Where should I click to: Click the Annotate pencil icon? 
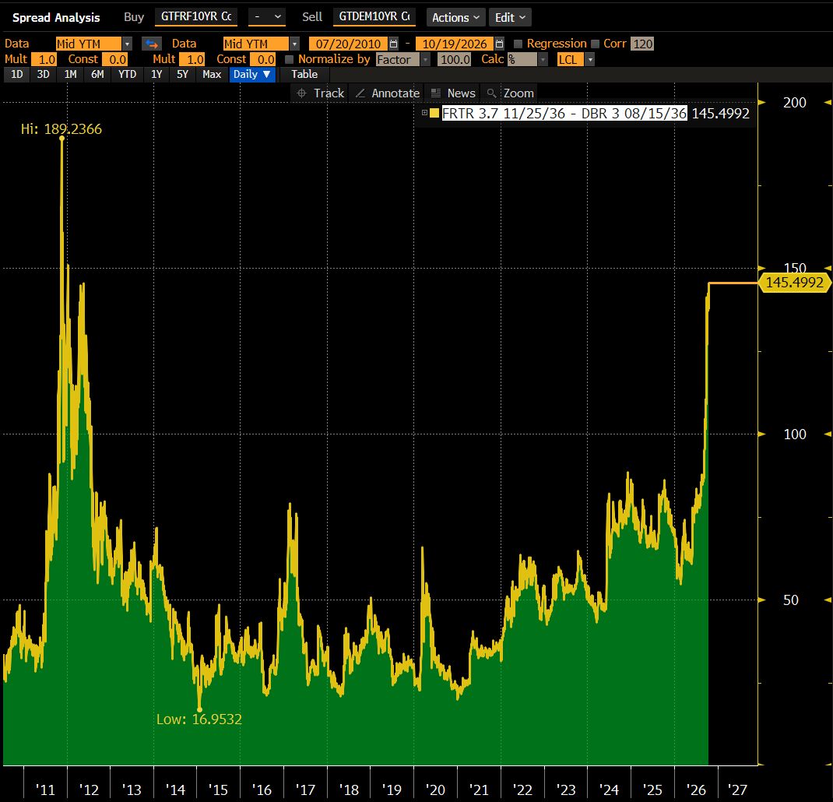click(360, 93)
